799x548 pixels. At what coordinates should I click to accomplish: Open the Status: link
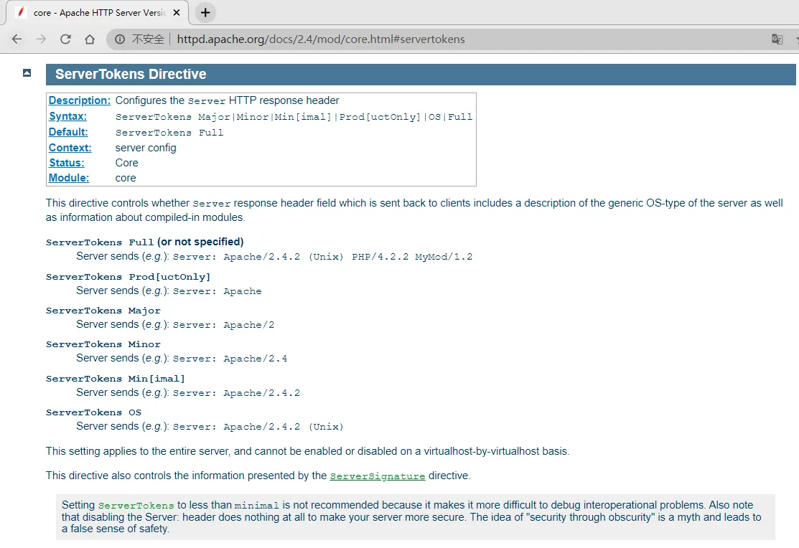[x=67, y=163]
